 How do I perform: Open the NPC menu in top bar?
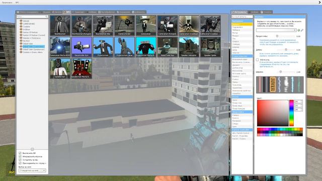point(17,3)
